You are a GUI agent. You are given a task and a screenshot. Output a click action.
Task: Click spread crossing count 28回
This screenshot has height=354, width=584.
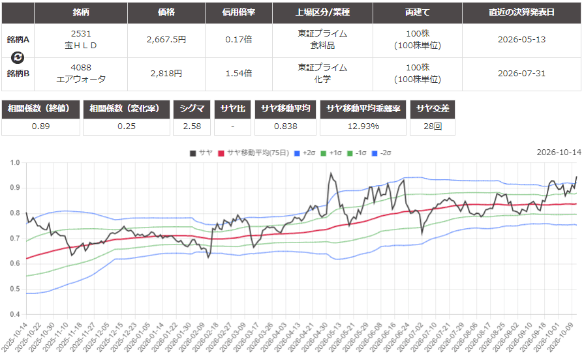pyautogui.click(x=433, y=126)
